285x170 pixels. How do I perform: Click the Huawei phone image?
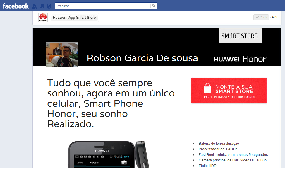(109, 154)
